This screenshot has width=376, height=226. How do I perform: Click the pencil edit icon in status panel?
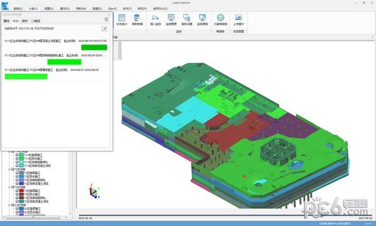pyautogui.click(x=105, y=29)
